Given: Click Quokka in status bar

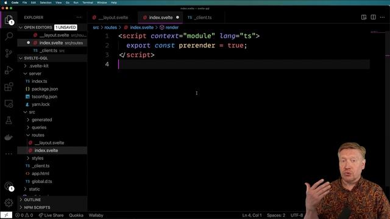Looking at the screenshot, I should tap(76, 215).
